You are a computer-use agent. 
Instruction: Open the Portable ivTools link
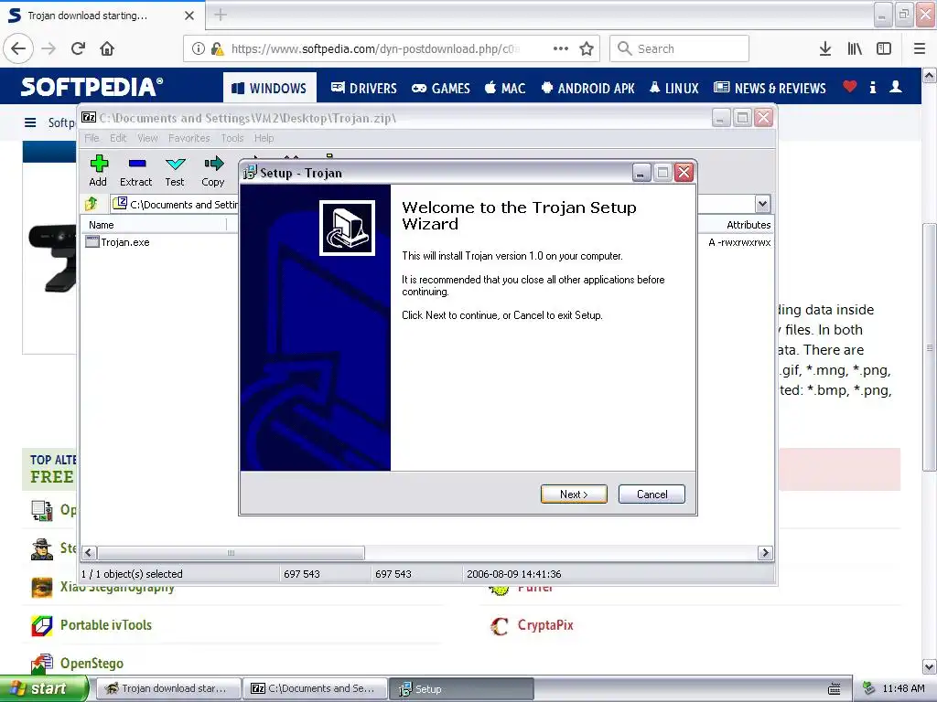tap(106, 625)
